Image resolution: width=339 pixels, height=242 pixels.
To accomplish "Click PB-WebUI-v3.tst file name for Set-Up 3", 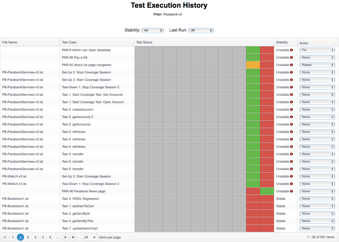I will pyautogui.click(x=14, y=176).
